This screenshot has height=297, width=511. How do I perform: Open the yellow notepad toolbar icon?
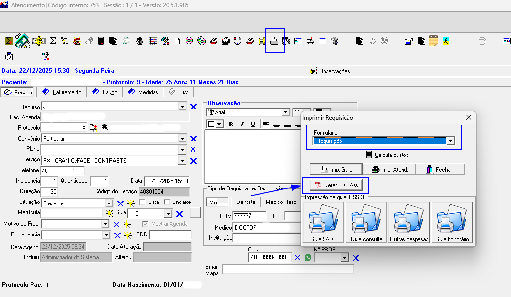(x=433, y=41)
